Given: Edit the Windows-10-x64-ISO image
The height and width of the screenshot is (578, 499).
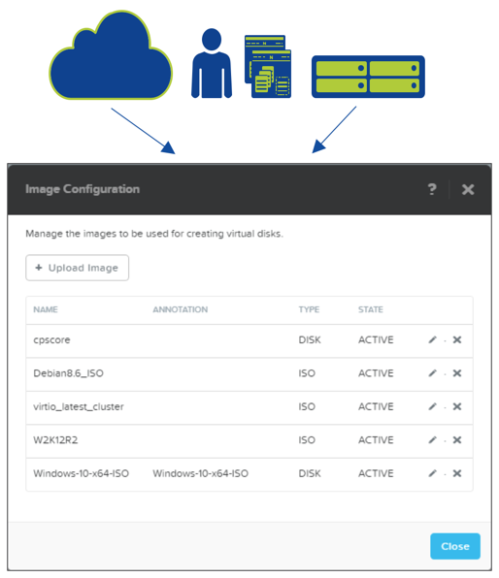Looking at the screenshot, I should (432, 473).
